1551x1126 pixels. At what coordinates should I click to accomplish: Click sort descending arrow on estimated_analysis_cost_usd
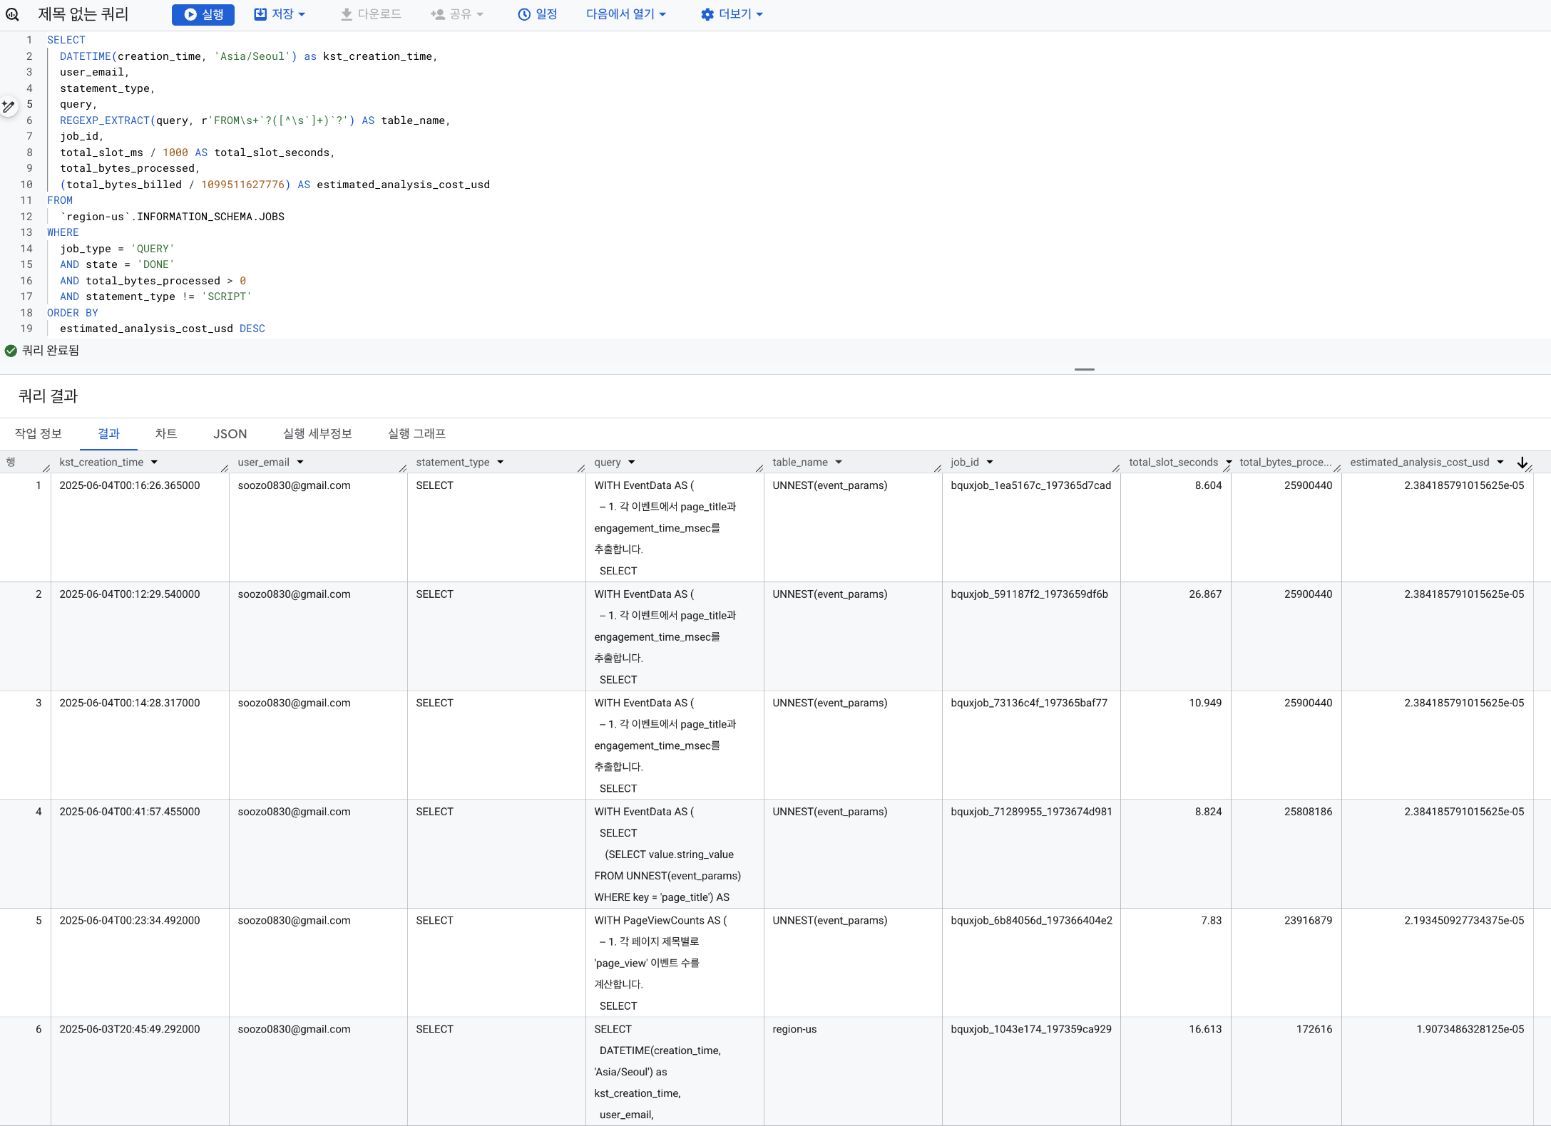click(x=1522, y=463)
